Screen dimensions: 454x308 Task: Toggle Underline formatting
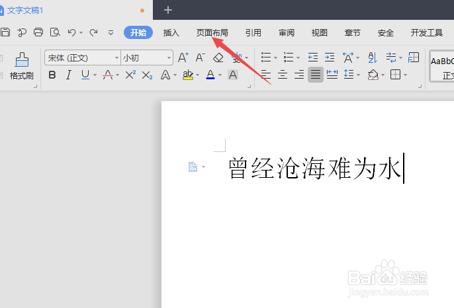(85, 75)
